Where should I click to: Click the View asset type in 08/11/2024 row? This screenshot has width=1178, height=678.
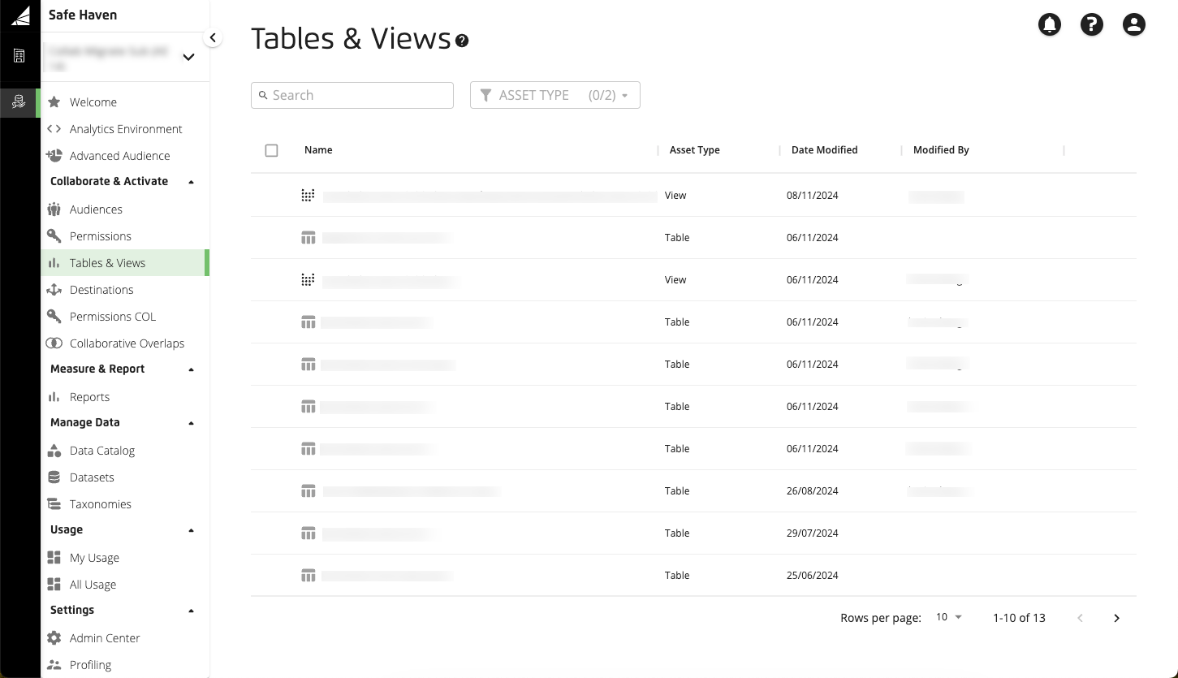pyautogui.click(x=675, y=196)
